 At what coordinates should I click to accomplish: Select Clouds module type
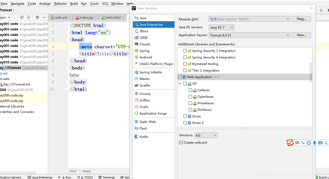pyautogui.click(x=153, y=44)
